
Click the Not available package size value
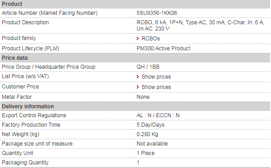point(152,144)
